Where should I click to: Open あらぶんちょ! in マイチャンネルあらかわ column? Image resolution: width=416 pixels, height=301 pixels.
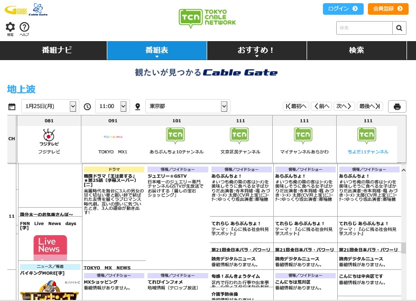click(290, 176)
